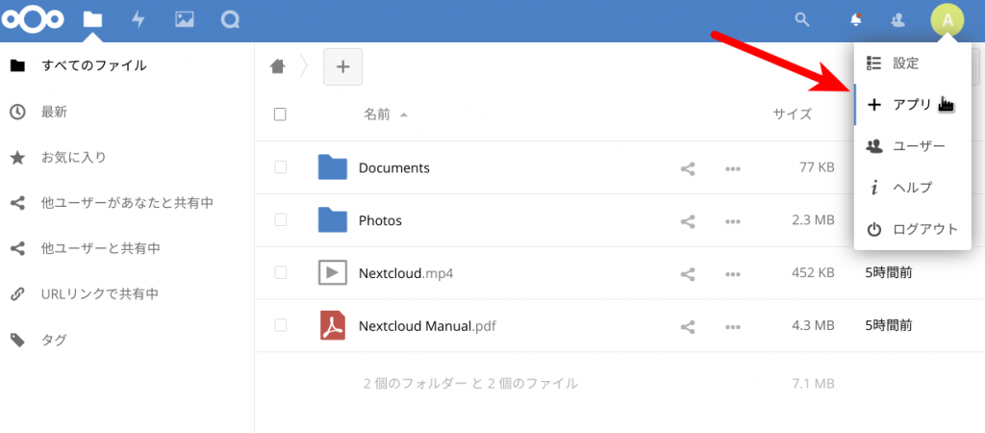Go to home folder breadcrumb icon
The width and height of the screenshot is (985, 433).
coord(278,66)
